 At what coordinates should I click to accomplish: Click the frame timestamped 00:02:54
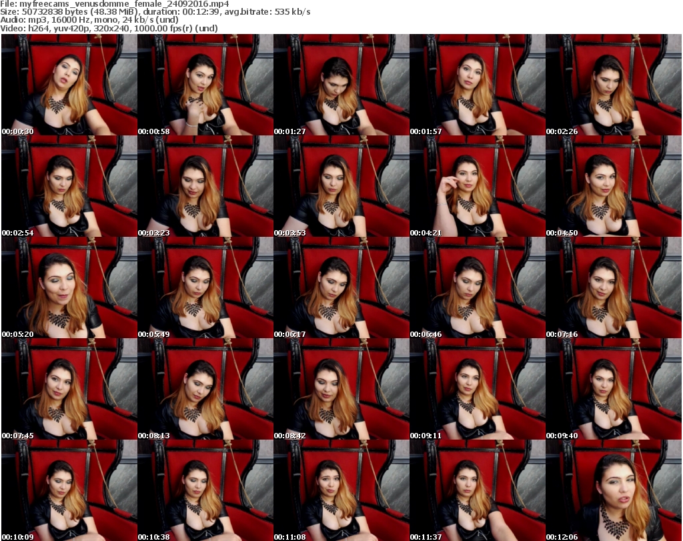[x=69, y=186]
